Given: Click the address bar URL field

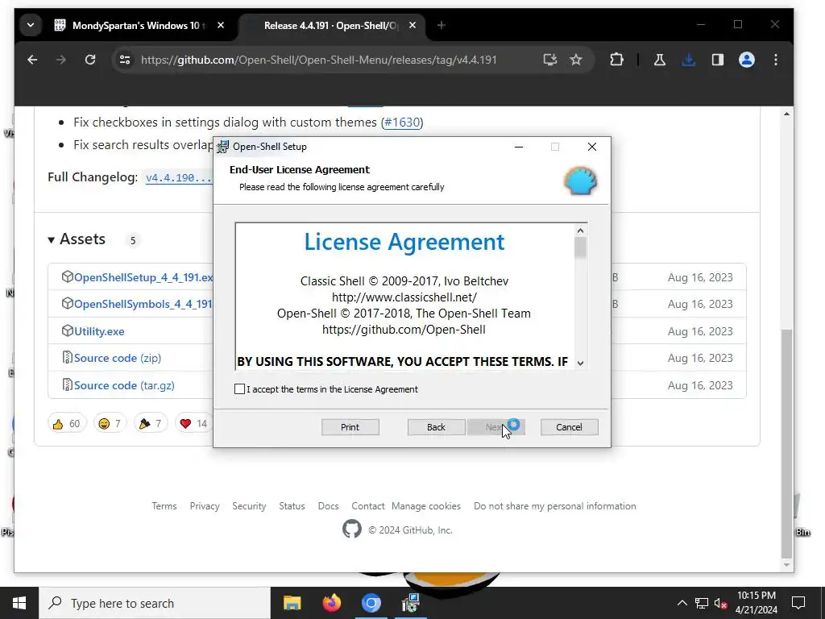Looking at the screenshot, I should coord(319,60).
